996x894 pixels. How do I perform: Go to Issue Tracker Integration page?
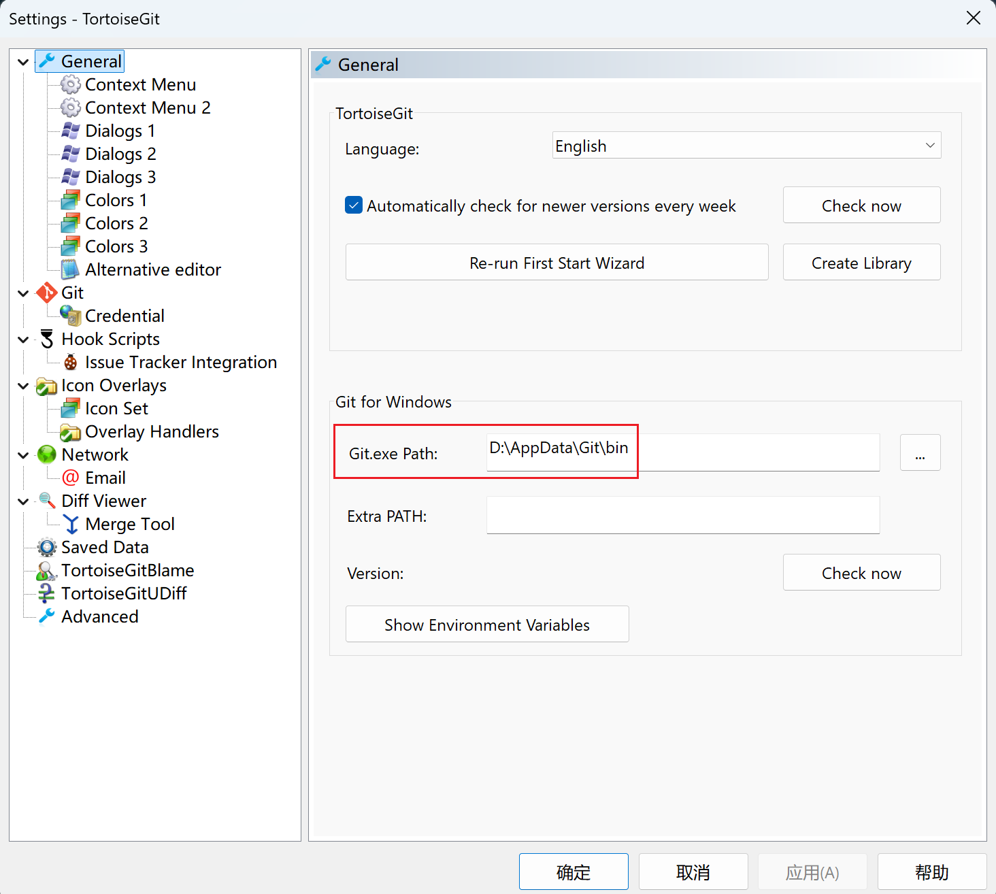click(x=181, y=362)
